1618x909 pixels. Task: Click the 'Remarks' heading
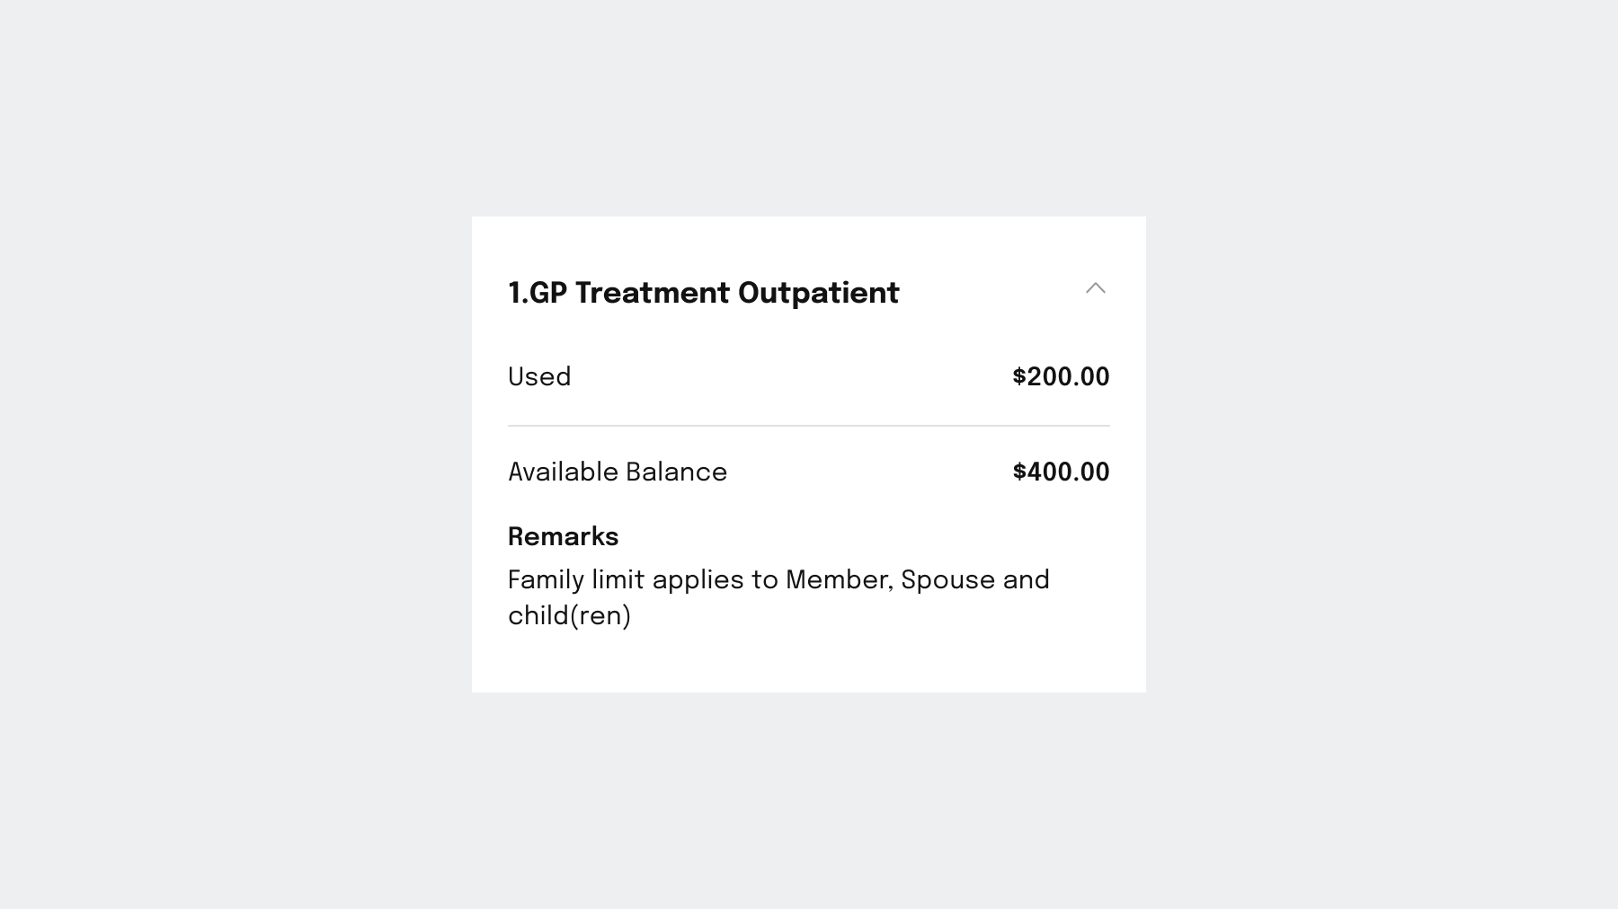pyautogui.click(x=563, y=537)
